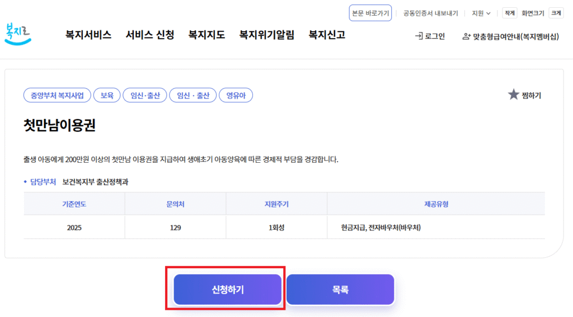573x317 pixels.
Task: Click the 로그인 icon
Action: [419, 36]
